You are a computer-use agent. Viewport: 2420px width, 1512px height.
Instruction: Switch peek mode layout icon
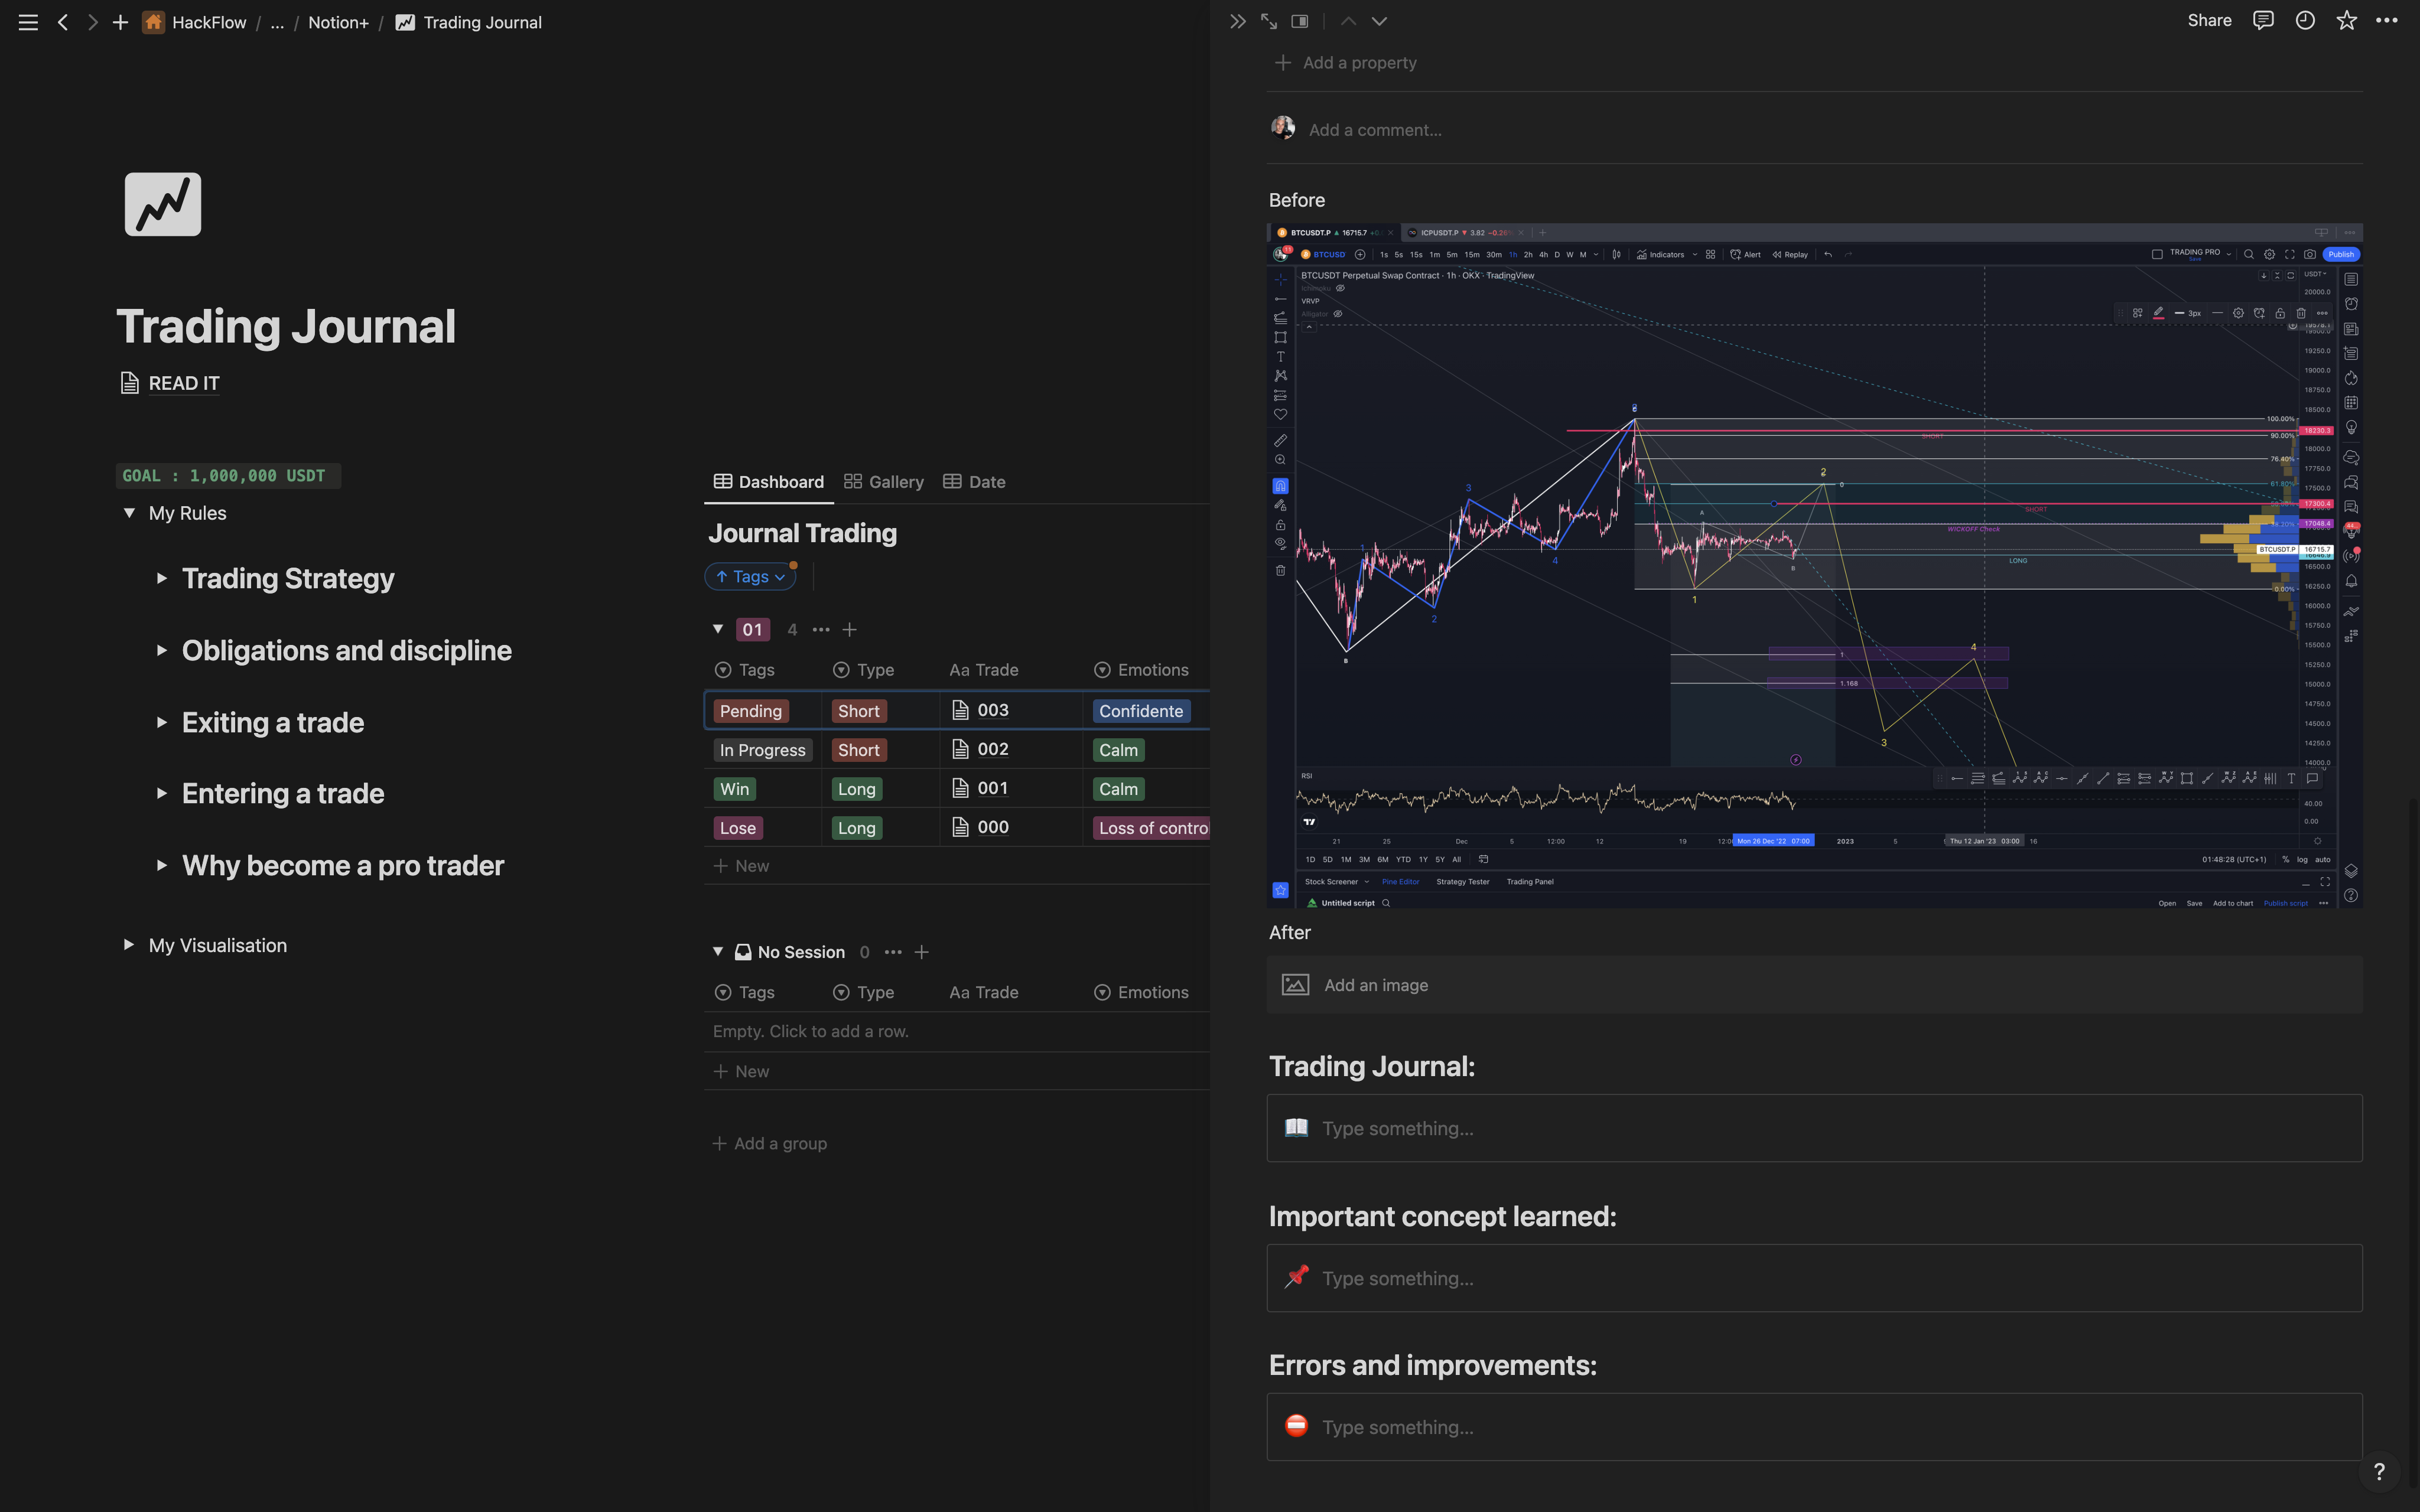[1300, 21]
